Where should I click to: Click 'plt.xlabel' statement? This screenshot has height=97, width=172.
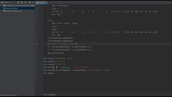(x=54, y=64)
